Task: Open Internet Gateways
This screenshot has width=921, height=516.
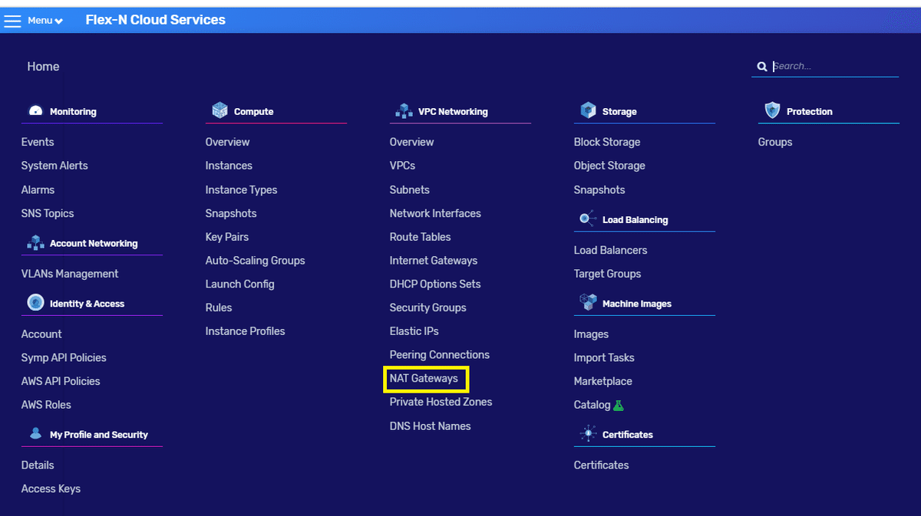Action: click(x=434, y=261)
